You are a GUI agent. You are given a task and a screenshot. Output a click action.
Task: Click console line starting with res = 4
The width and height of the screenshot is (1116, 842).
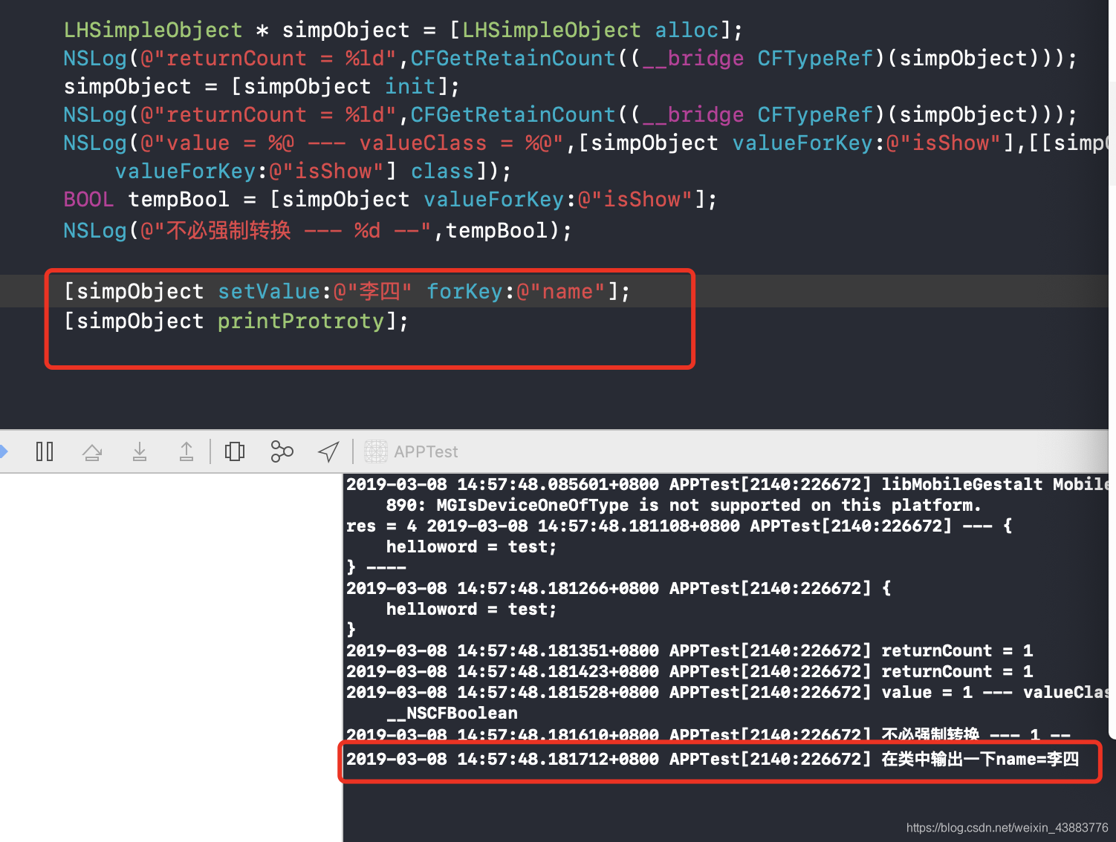pyautogui.click(x=679, y=526)
